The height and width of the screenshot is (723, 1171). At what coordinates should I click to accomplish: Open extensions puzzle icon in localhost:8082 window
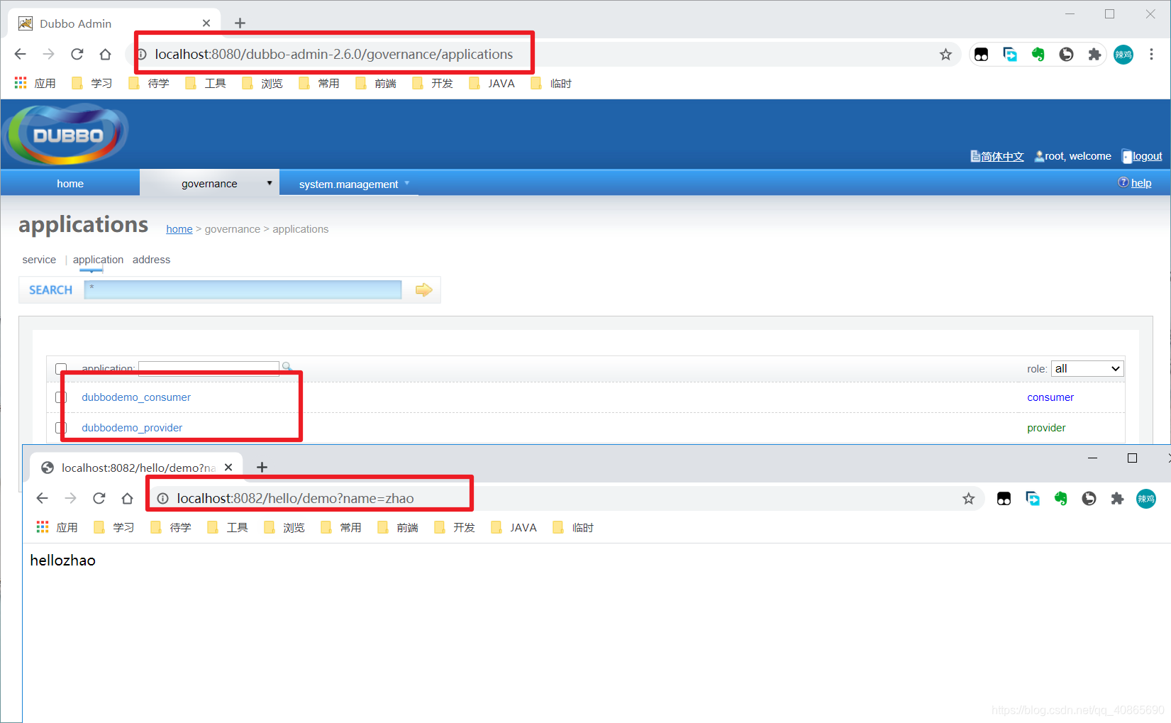click(1117, 499)
